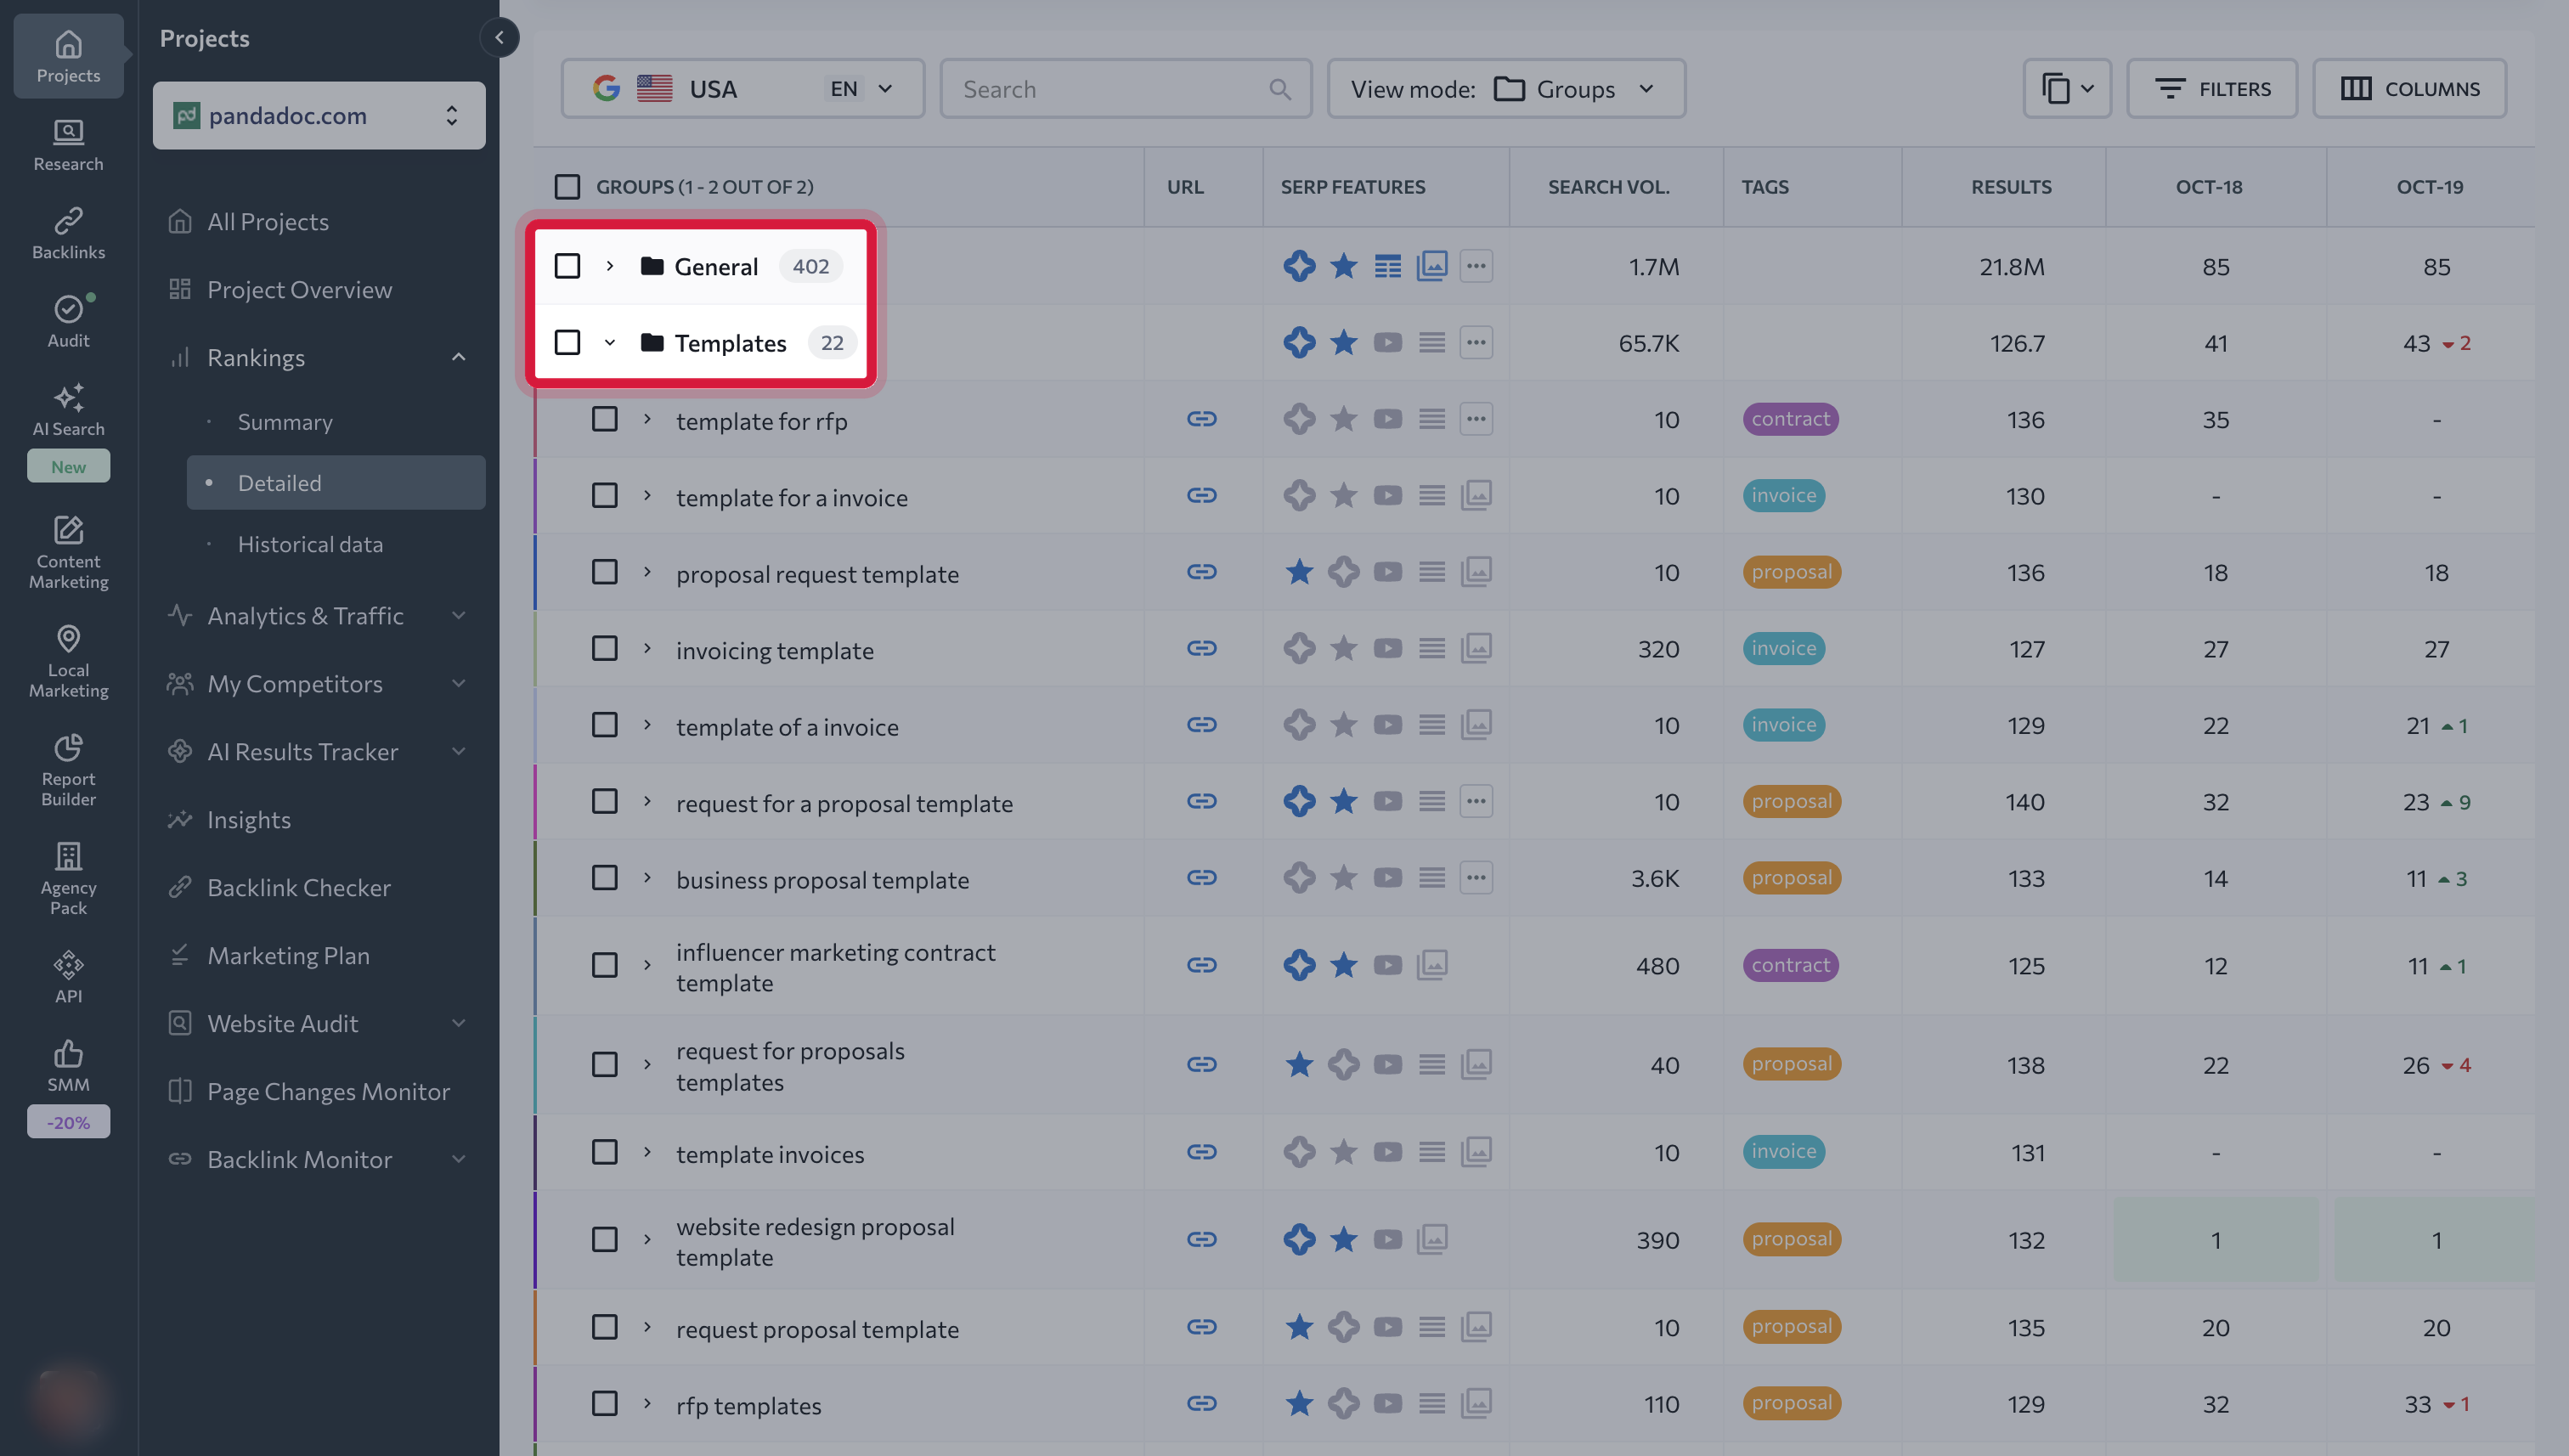Open the Research section in the sidebar
The width and height of the screenshot is (2569, 1456).
point(68,145)
